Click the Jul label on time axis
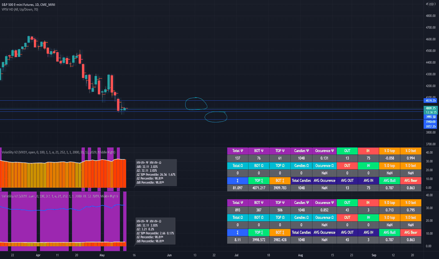The image size is (439, 259). pos(236,255)
